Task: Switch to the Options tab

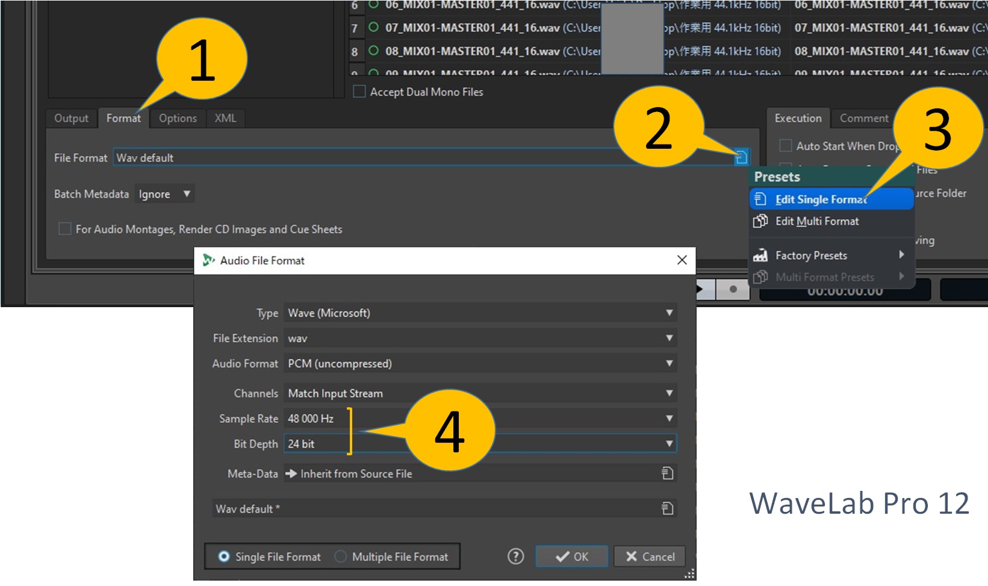Action: (178, 118)
